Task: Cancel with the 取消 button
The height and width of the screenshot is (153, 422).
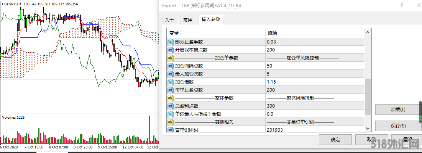Action: tap(372, 140)
